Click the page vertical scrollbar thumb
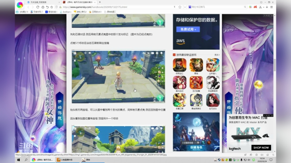This screenshot has height=163, width=291. click(x=275, y=65)
